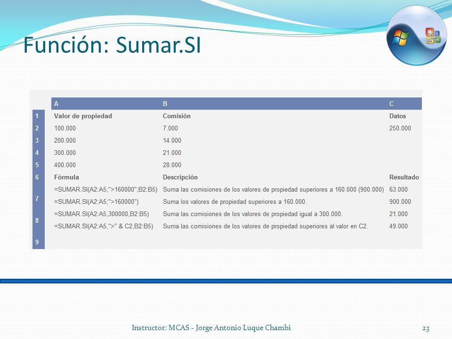Click formula =SUMAR.SI(A2:A5,300000,B2:B5)
The image size is (452, 339).
click(102, 214)
